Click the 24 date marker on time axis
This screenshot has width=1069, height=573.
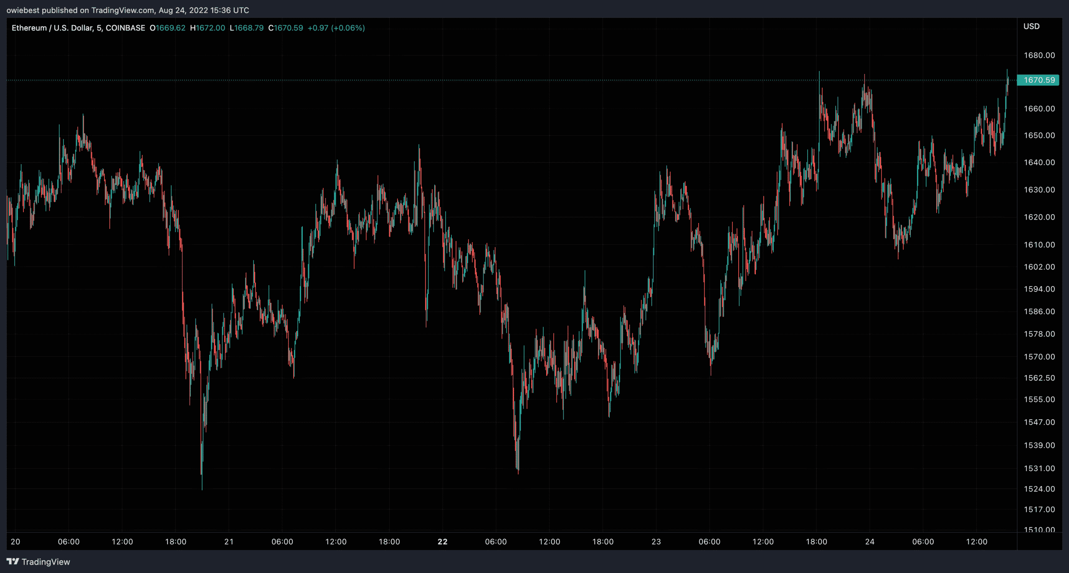[x=869, y=542]
